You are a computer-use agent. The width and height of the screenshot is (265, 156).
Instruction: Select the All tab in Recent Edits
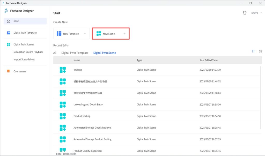[x=55, y=53]
